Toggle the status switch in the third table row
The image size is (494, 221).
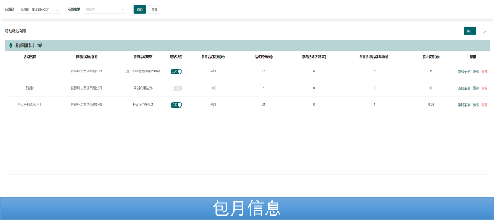(176, 105)
